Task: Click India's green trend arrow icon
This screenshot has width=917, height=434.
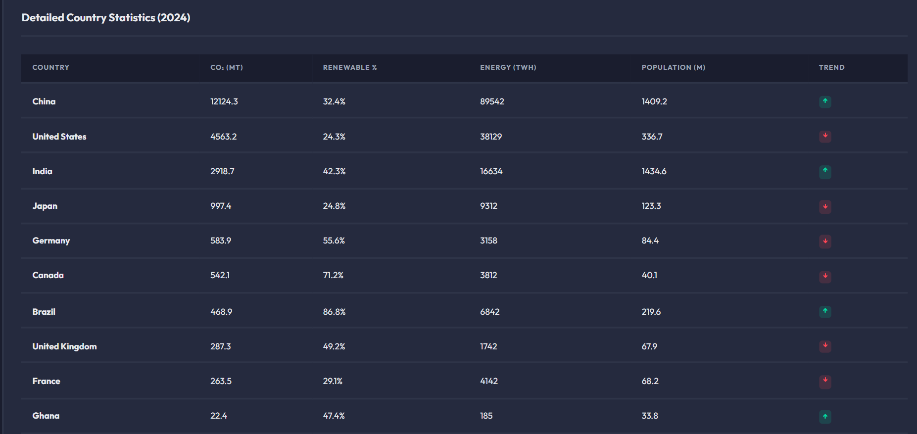Action: point(824,171)
